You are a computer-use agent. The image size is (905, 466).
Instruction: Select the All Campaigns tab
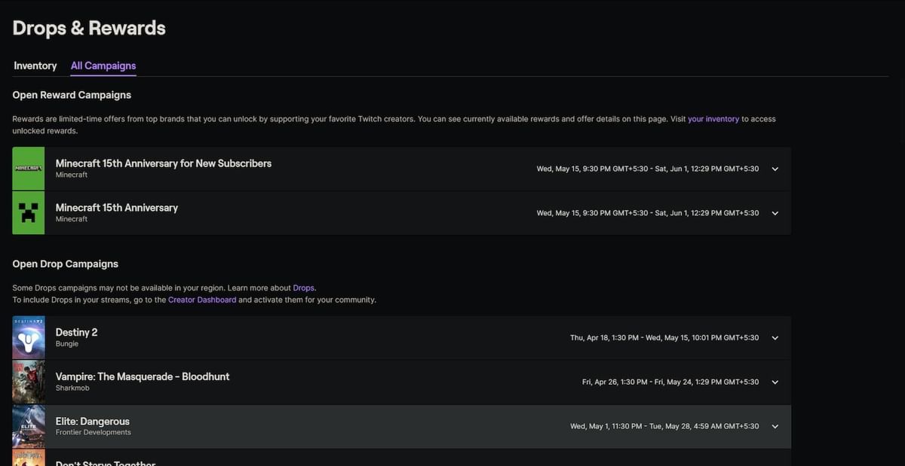tap(103, 65)
